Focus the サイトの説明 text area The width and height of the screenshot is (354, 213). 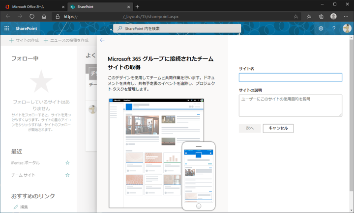click(291, 106)
